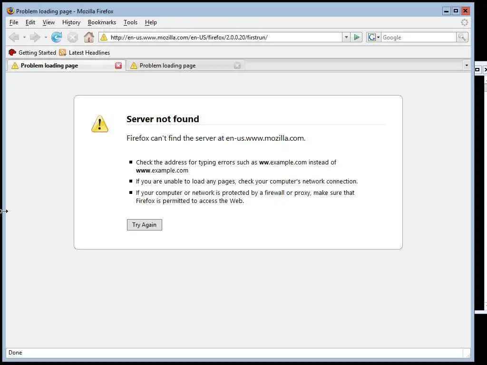Image resolution: width=487 pixels, height=365 pixels.
Task: Open the View menu
Action: [49, 22]
